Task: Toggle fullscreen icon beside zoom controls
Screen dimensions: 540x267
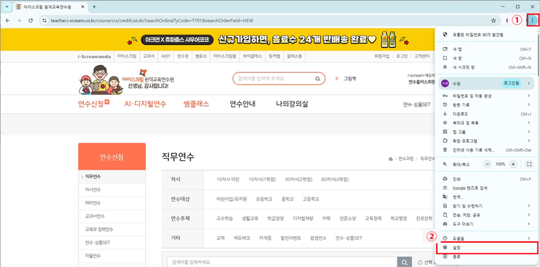Action: pos(529,164)
